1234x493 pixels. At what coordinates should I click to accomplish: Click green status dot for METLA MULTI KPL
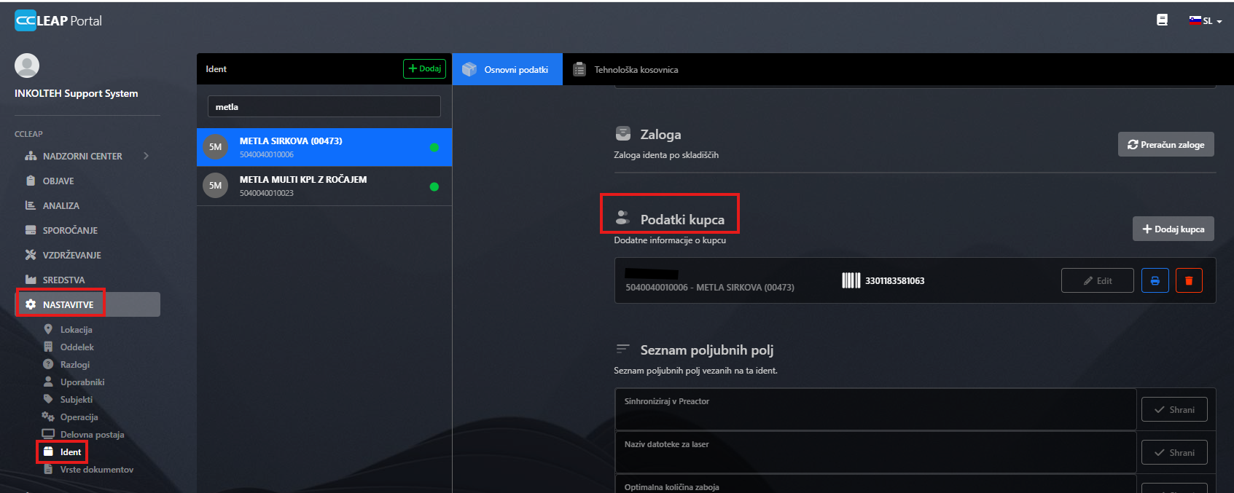pyautogui.click(x=434, y=186)
